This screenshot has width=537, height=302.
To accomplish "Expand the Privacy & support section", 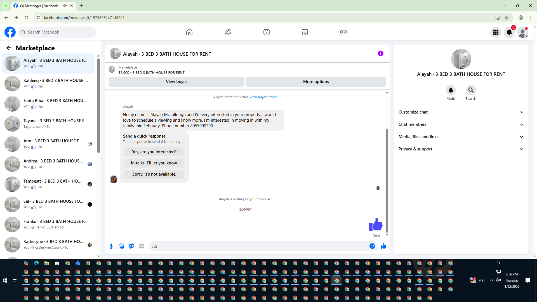I will pyautogui.click(x=461, y=149).
